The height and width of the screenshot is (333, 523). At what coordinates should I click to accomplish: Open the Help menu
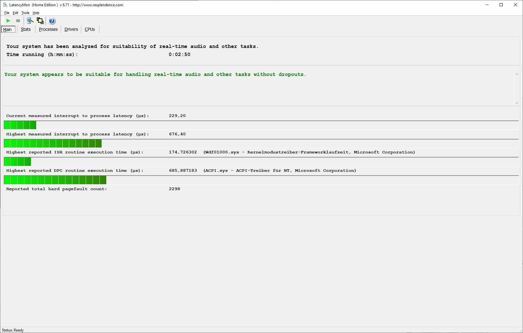pyautogui.click(x=36, y=13)
